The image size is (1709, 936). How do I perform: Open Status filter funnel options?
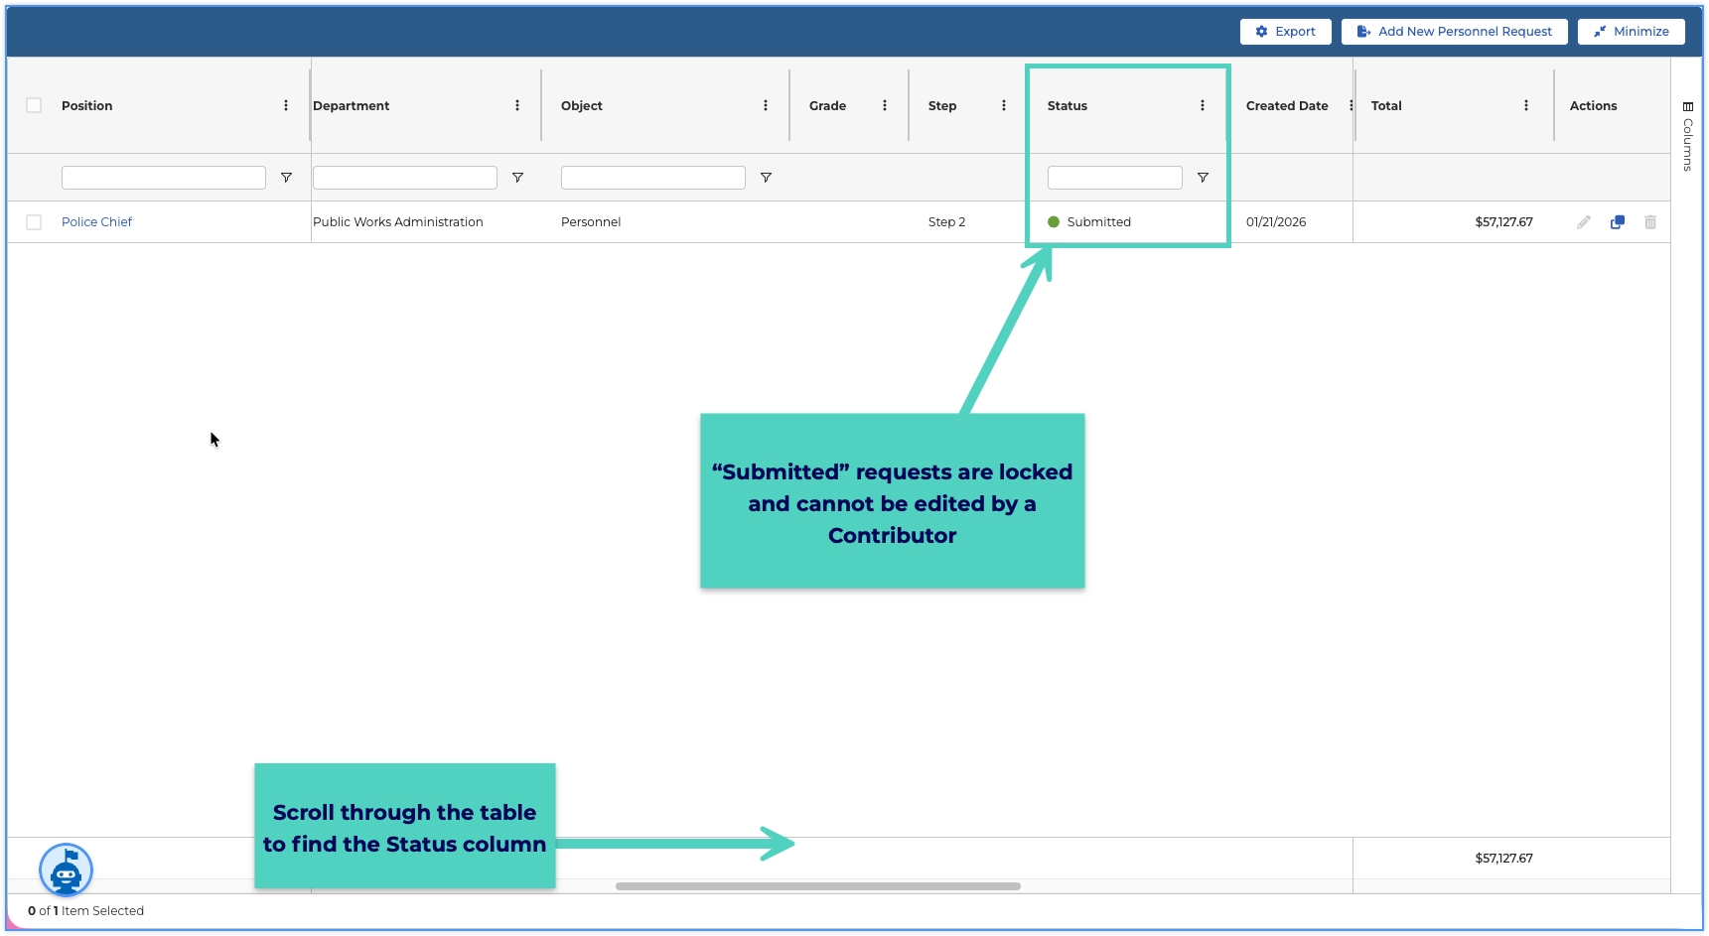1203,178
